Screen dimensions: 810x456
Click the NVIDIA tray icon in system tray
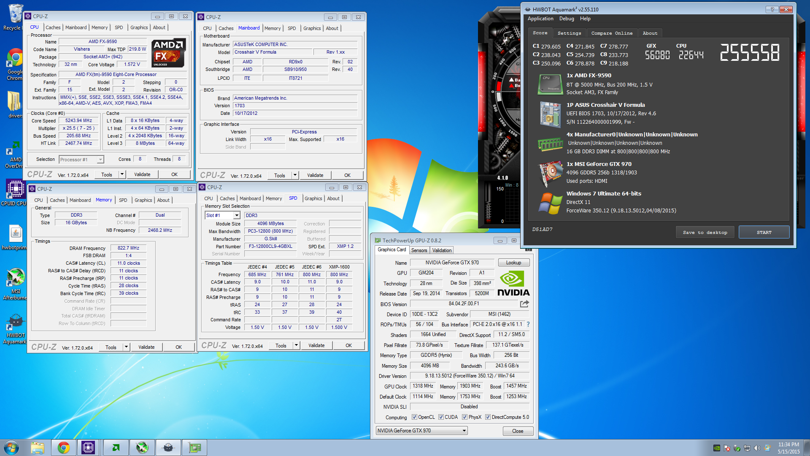pyautogui.click(x=716, y=448)
